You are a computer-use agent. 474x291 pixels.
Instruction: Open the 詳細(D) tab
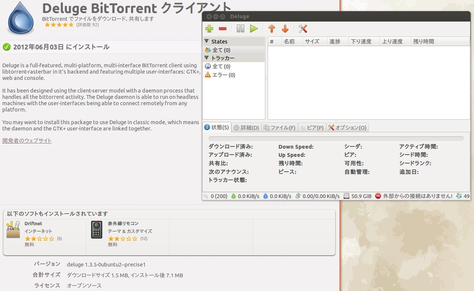click(x=246, y=127)
